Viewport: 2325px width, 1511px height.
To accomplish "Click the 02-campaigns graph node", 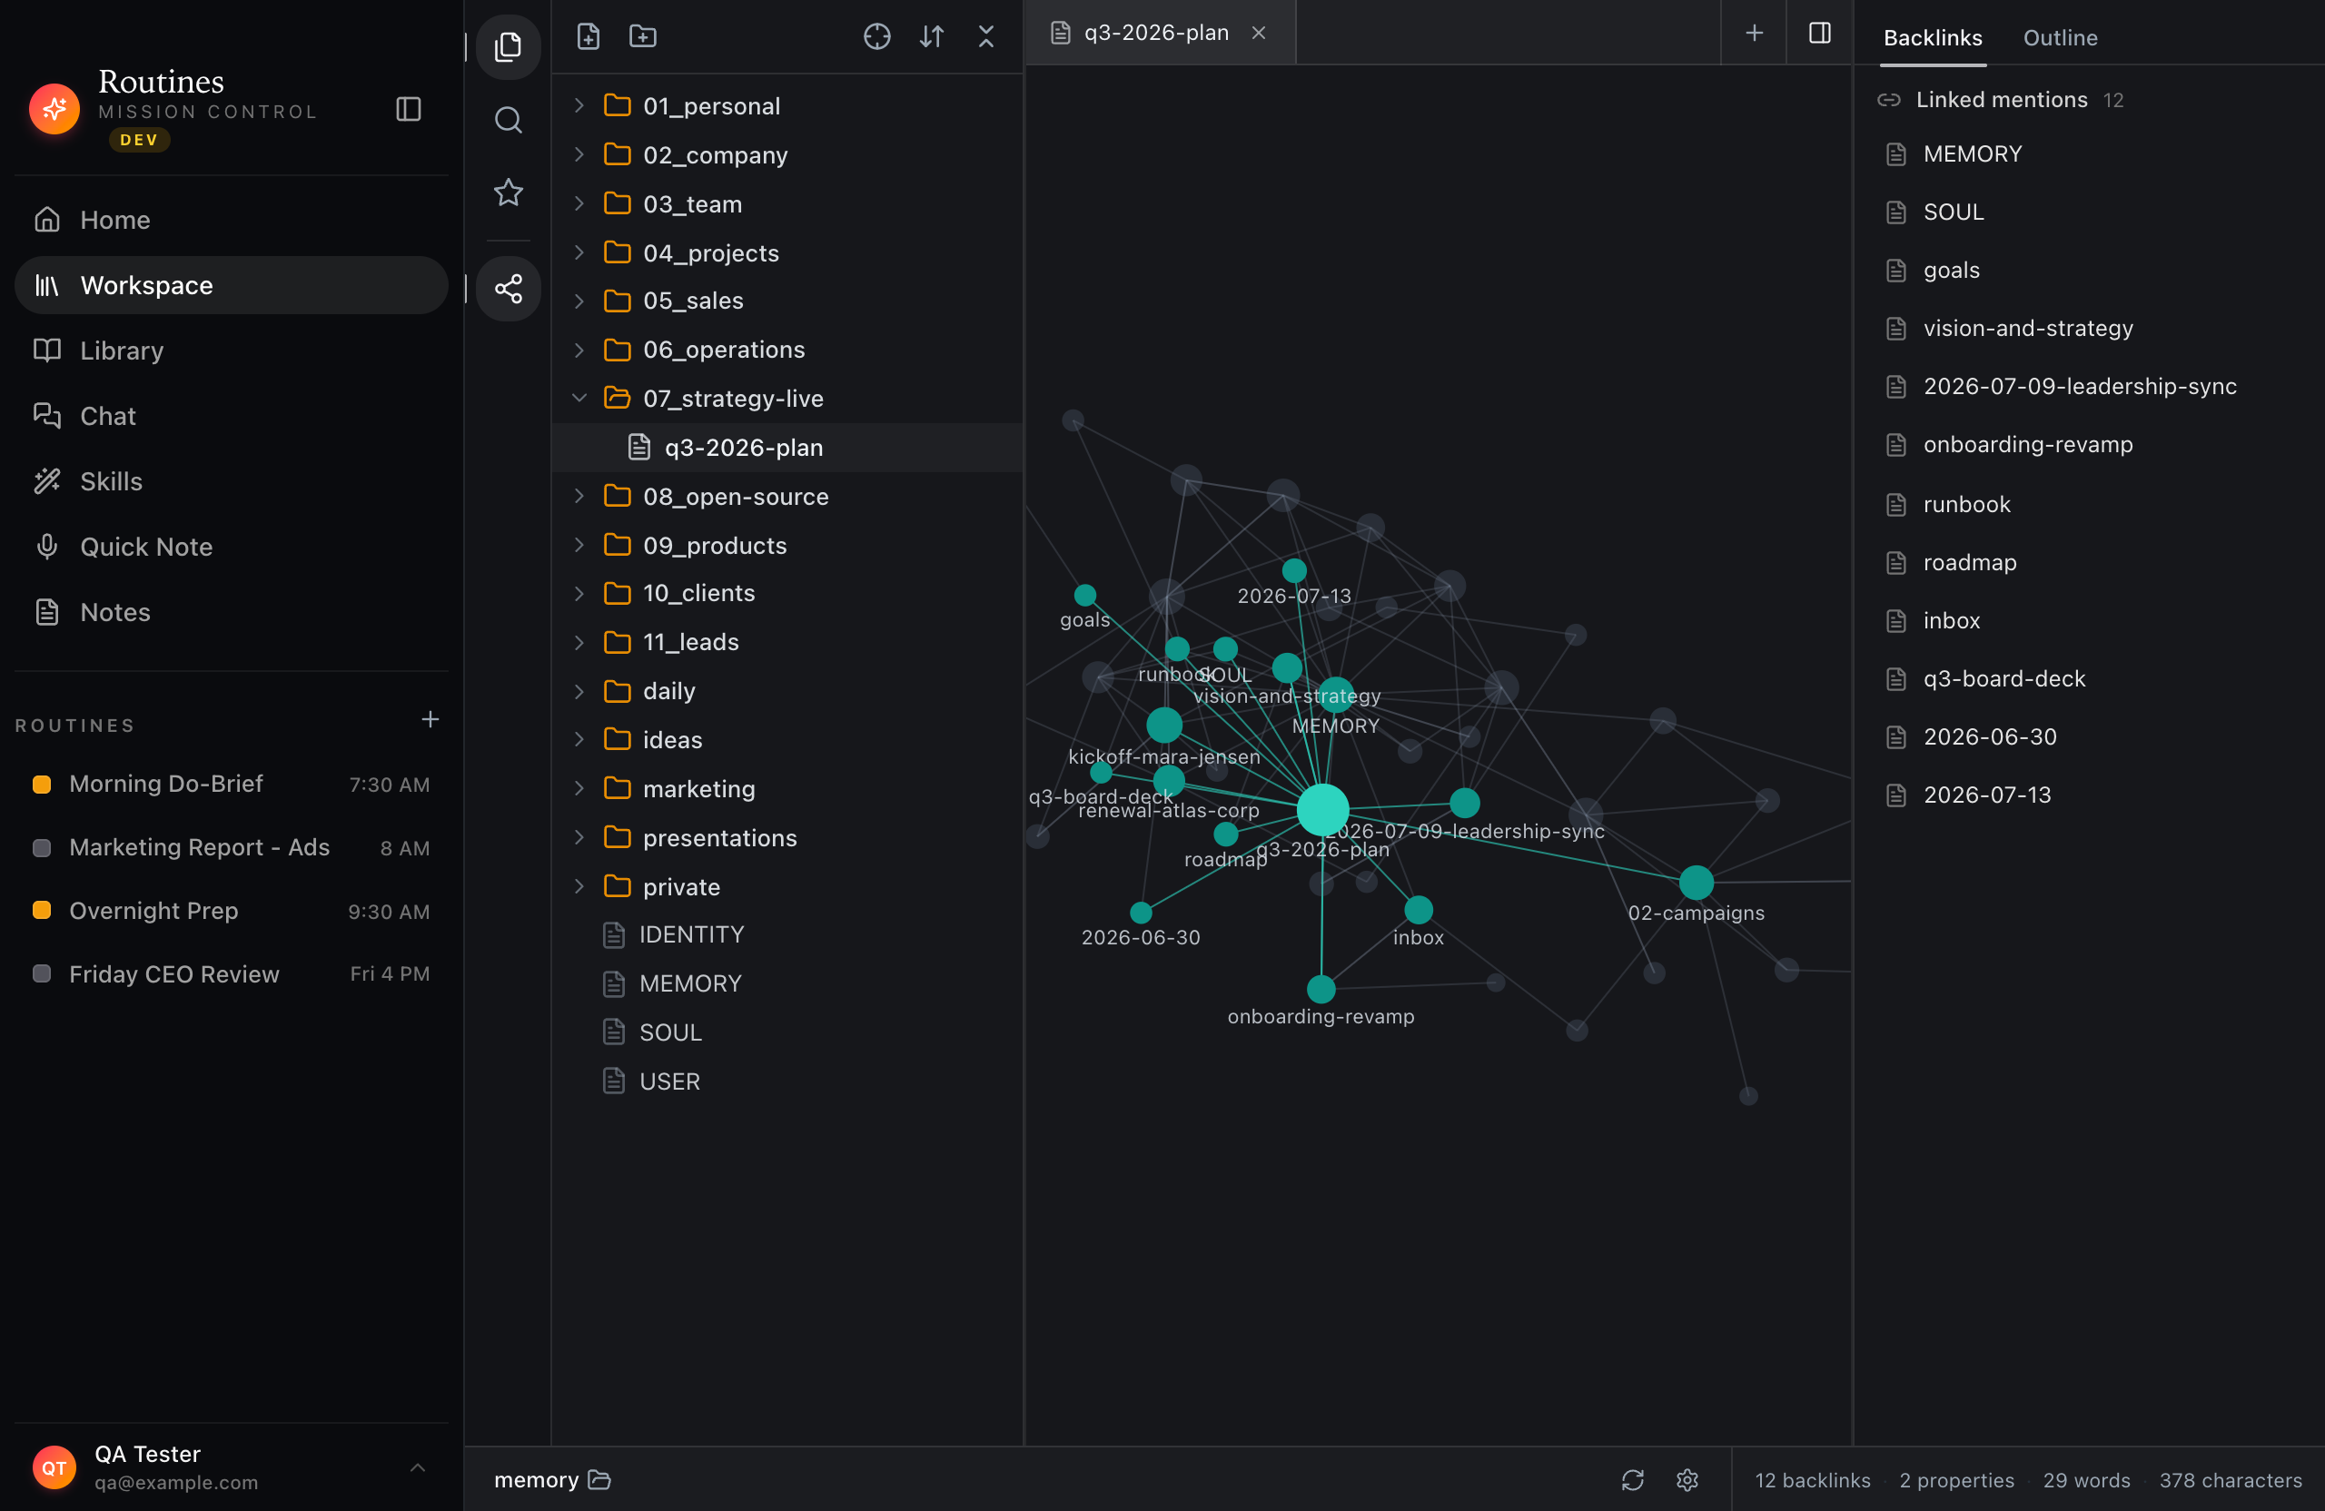I will [1696, 882].
